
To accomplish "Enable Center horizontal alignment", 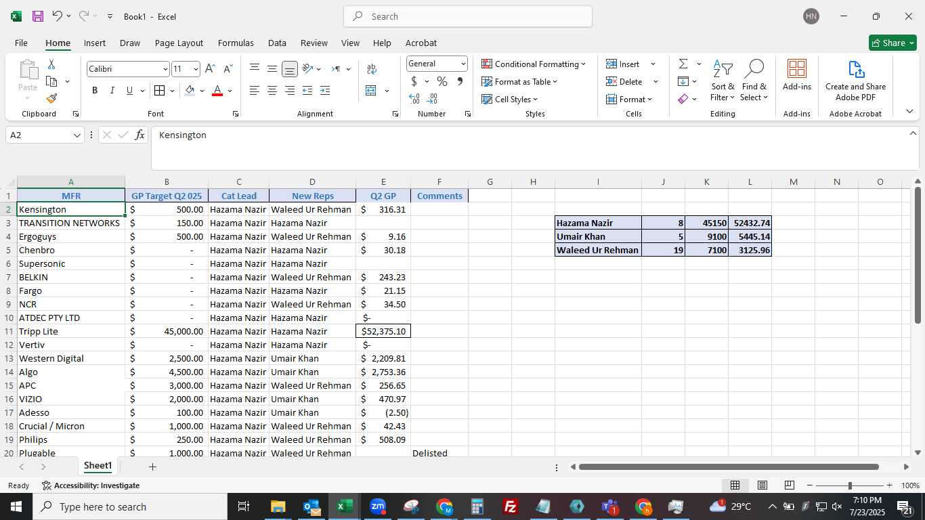I will [x=272, y=90].
